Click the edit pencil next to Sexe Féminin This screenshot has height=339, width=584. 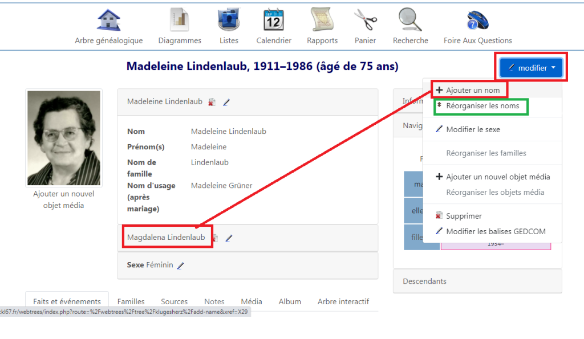pos(181,266)
